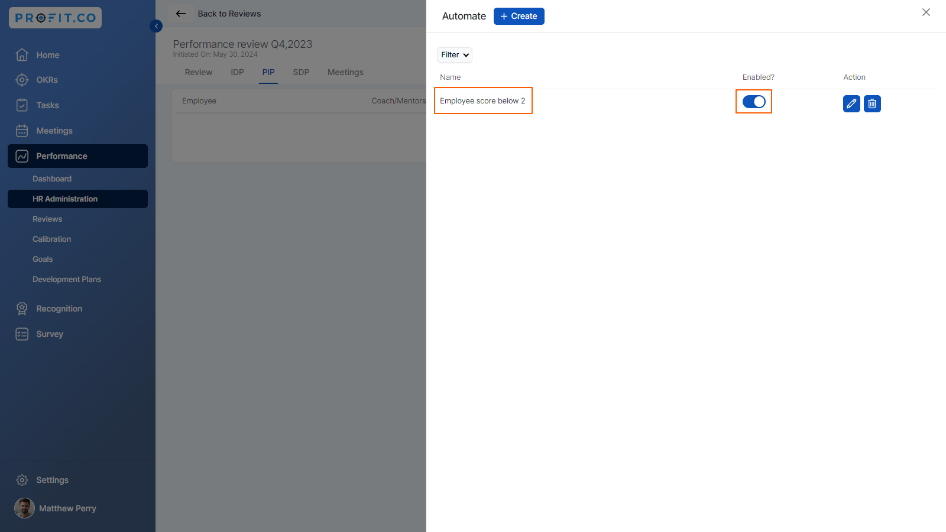The width and height of the screenshot is (946, 532).
Task: Click the 'Employee score below 2' name
Action: tap(482, 100)
